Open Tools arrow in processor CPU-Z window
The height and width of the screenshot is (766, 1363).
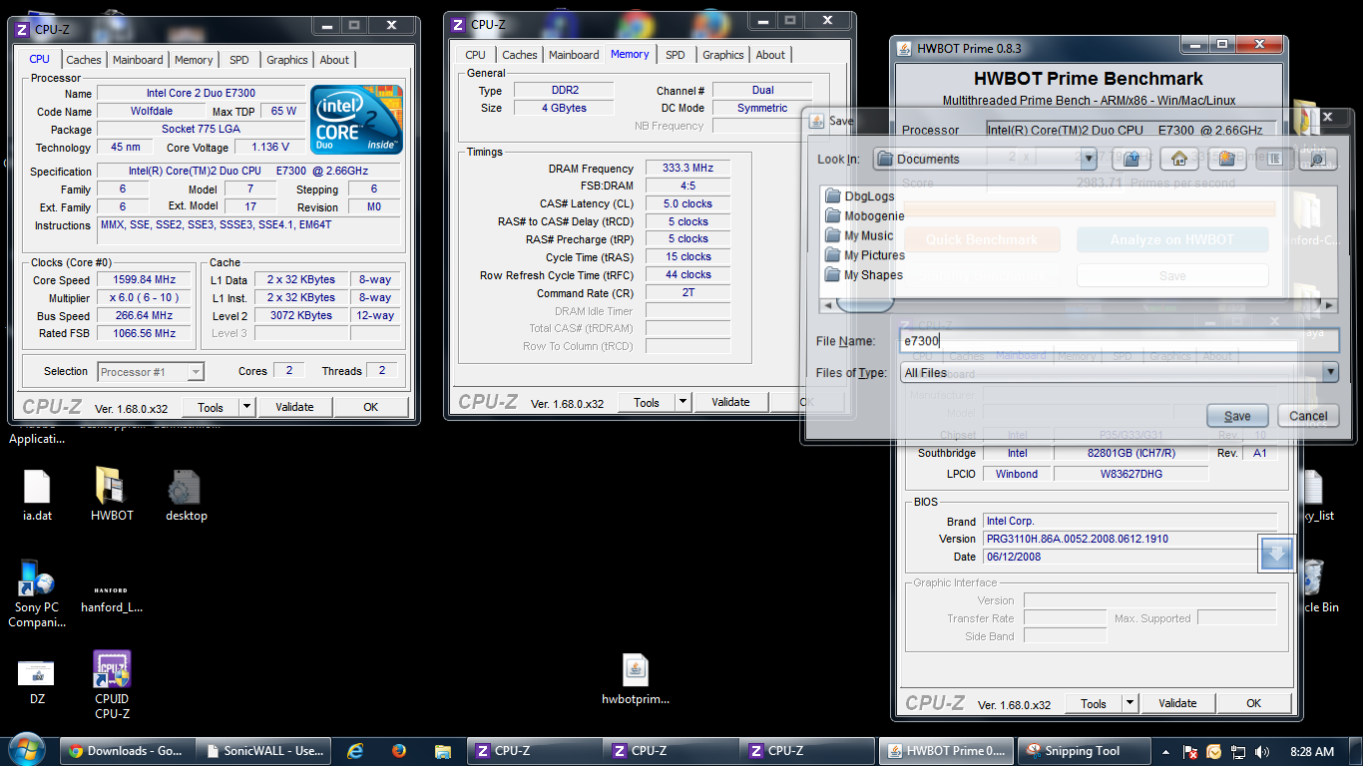coord(246,407)
